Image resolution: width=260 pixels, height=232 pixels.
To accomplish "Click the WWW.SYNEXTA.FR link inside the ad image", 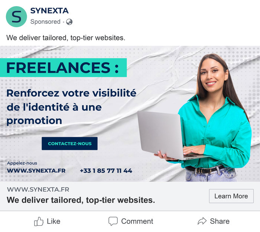I will (x=36, y=170).
